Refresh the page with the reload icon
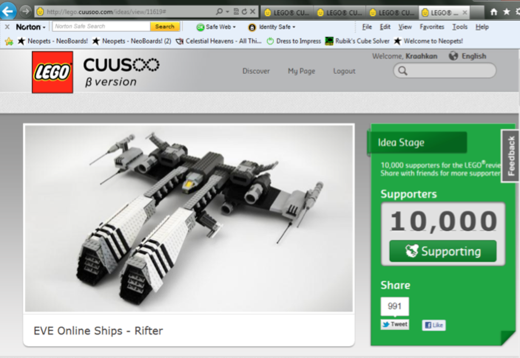 [x=244, y=12]
